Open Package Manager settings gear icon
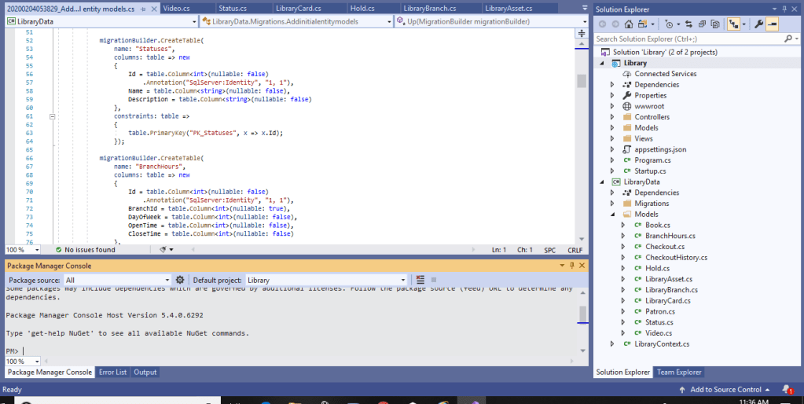The image size is (804, 404). (x=180, y=280)
